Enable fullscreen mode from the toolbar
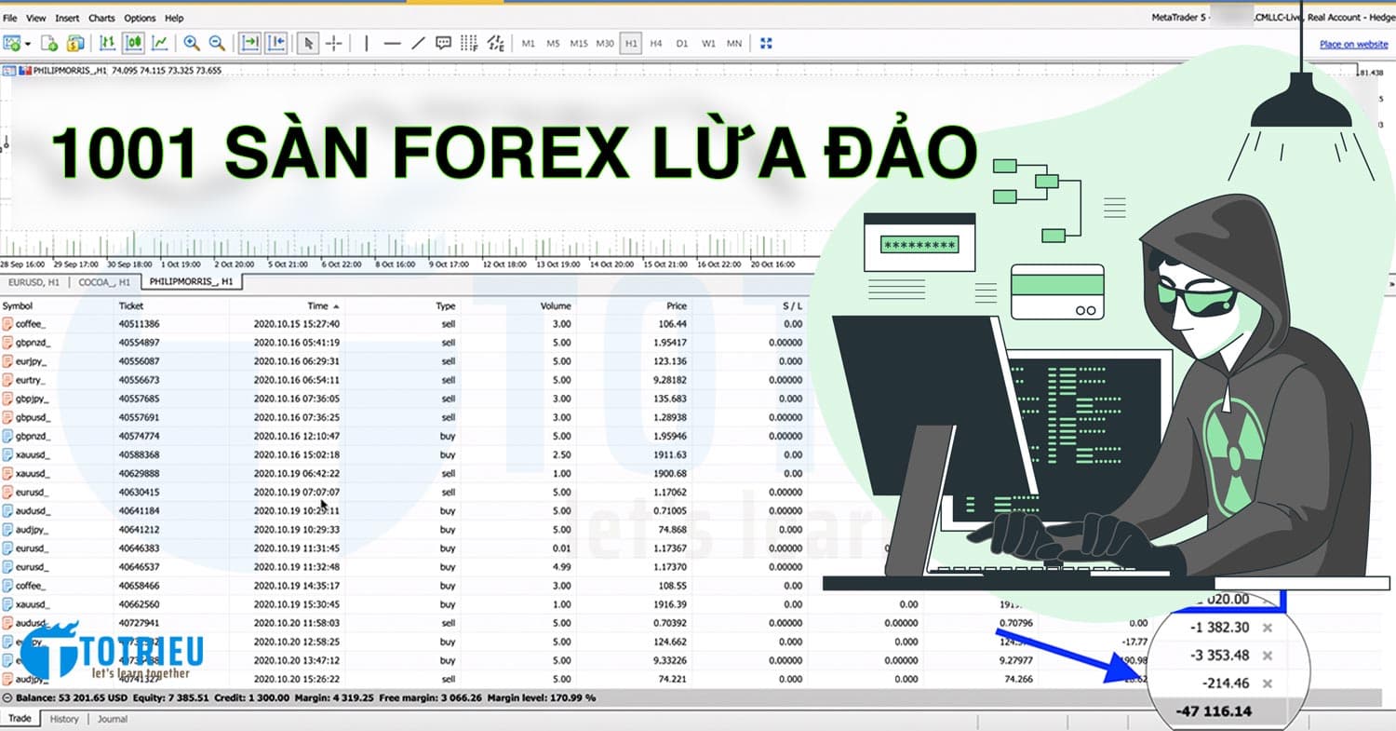The width and height of the screenshot is (1396, 731). 766,43
